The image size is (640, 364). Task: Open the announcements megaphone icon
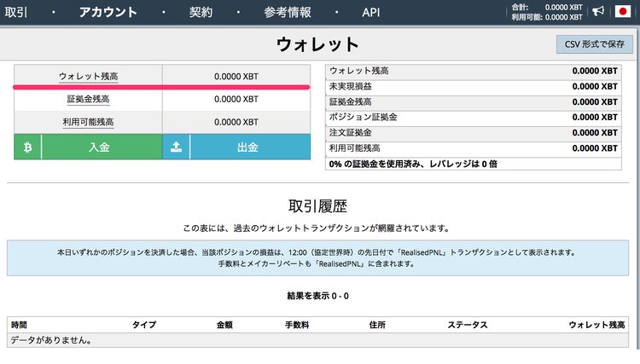[598, 11]
